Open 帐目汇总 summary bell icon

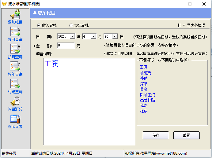15,101
